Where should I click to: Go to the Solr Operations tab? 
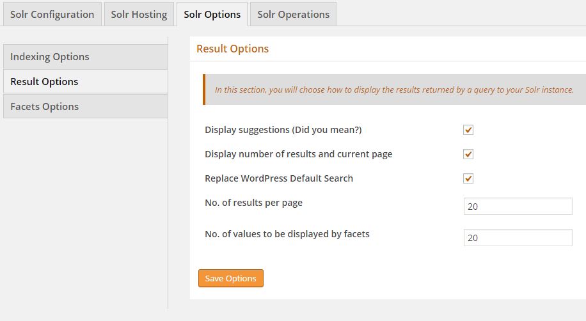coord(293,14)
